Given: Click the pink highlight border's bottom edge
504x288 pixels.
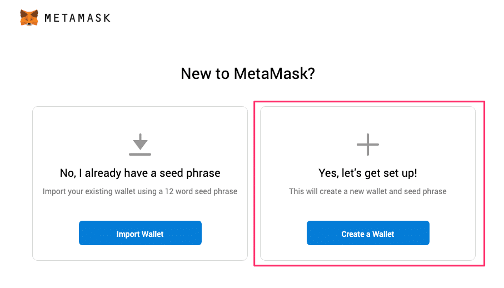Looking at the screenshot, I should [x=369, y=266].
